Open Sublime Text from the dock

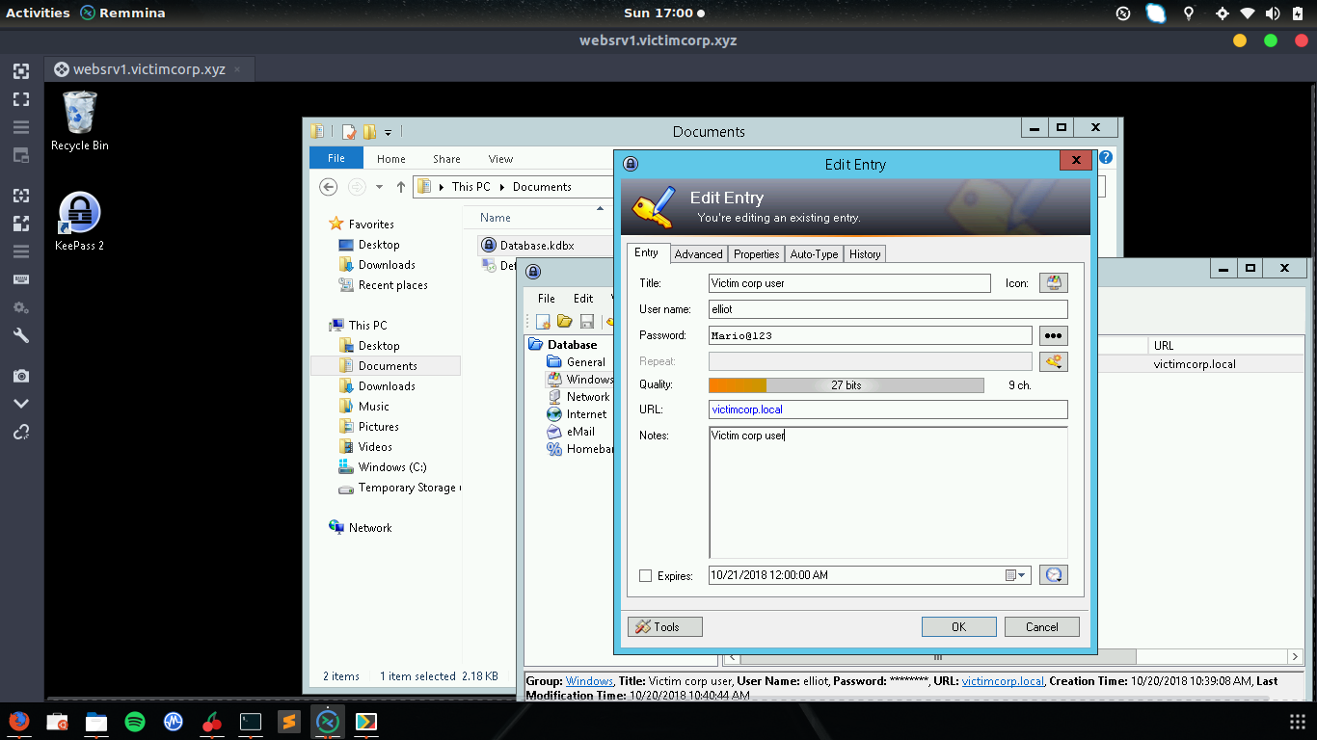(x=288, y=721)
